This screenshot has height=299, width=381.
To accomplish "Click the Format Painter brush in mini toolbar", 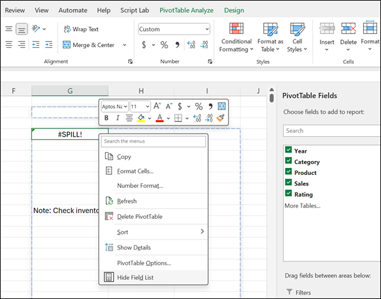I will pos(221,118).
